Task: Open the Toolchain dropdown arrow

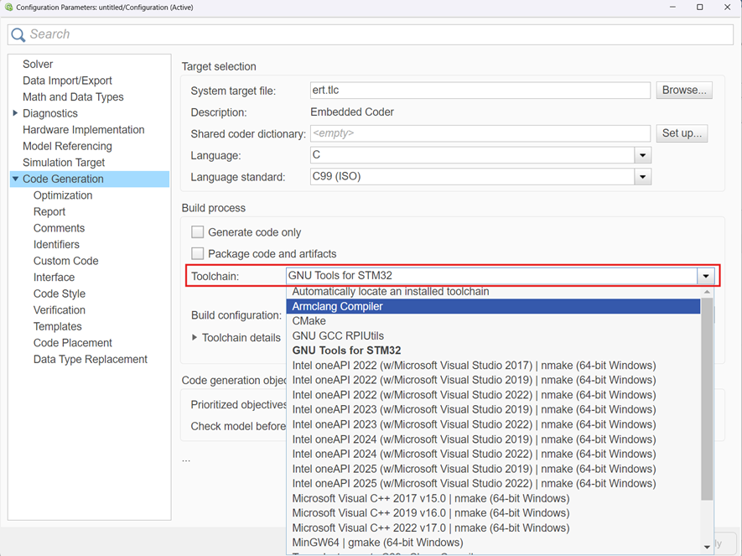Action: click(706, 276)
